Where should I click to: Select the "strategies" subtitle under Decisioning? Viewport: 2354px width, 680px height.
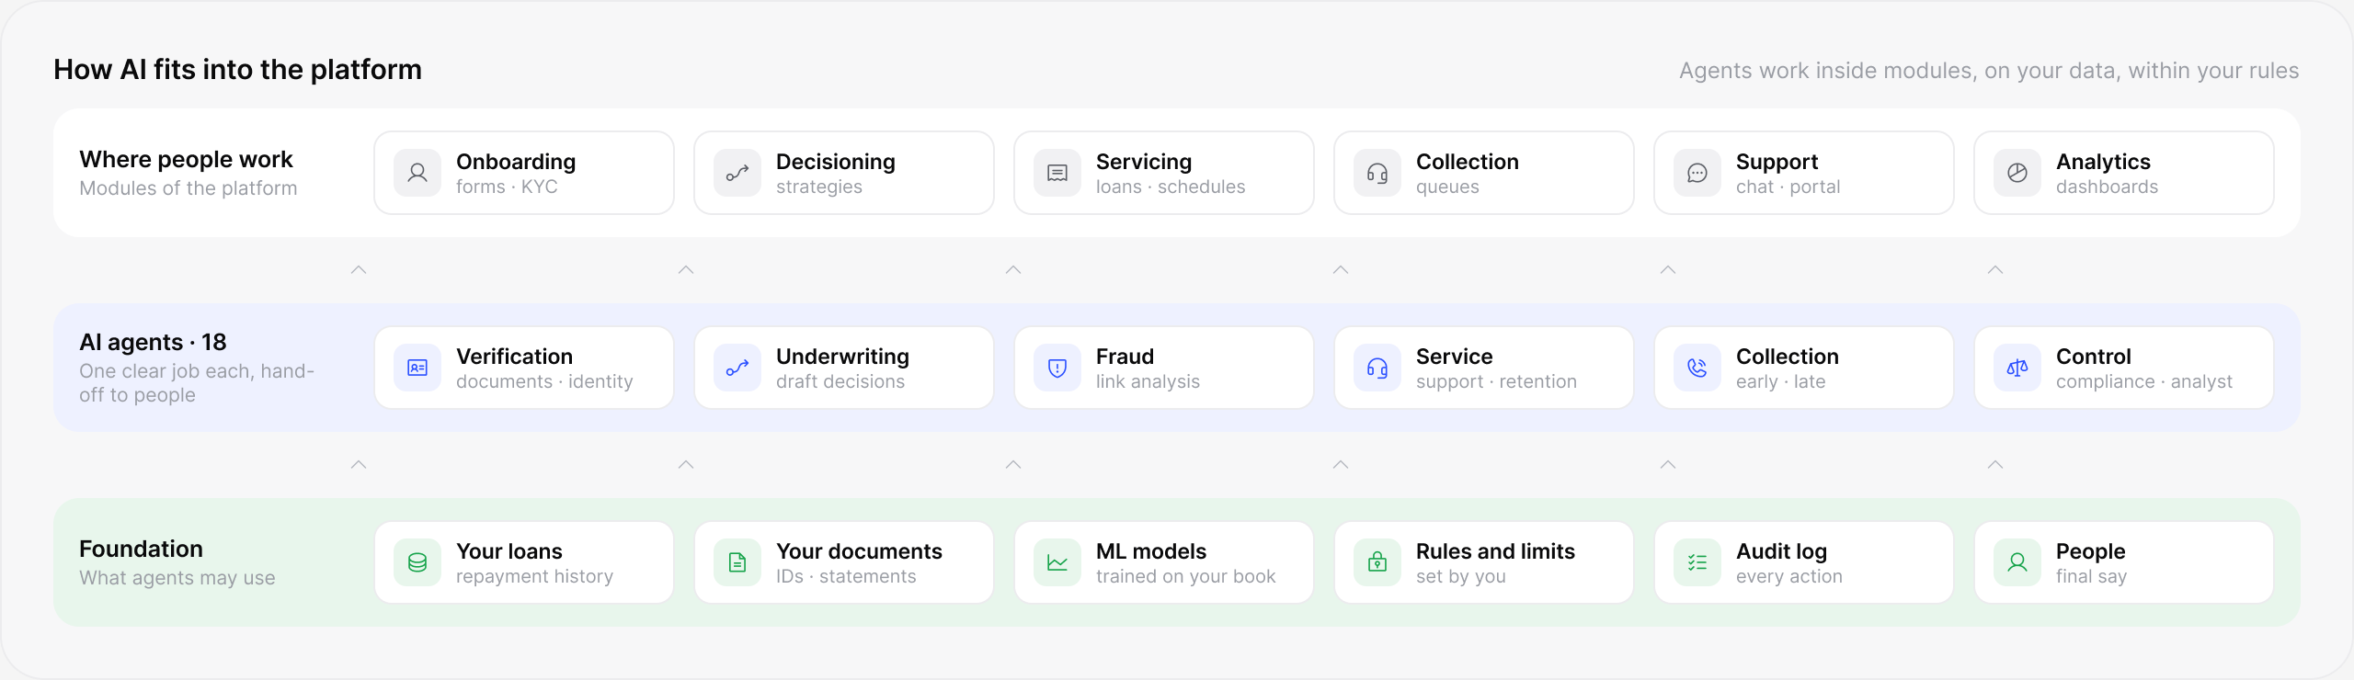tap(819, 187)
